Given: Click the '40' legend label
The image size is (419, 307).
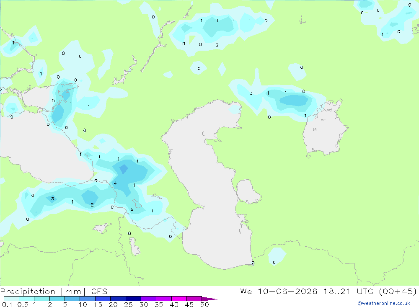Looking at the screenshot, I should tap(174, 304).
